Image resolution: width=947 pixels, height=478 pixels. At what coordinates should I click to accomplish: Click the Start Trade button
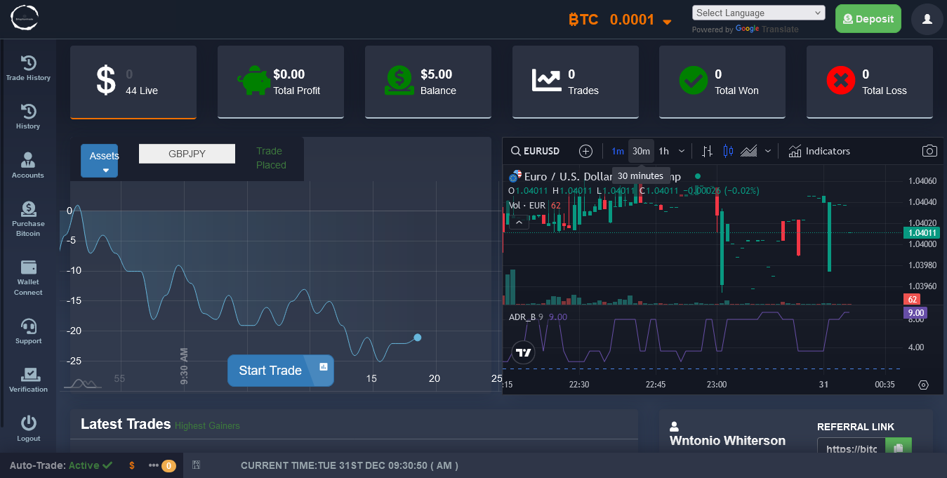point(271,371)
